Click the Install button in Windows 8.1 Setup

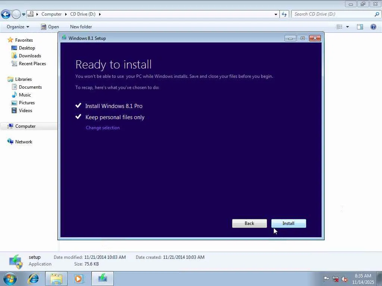click(288, 223)
